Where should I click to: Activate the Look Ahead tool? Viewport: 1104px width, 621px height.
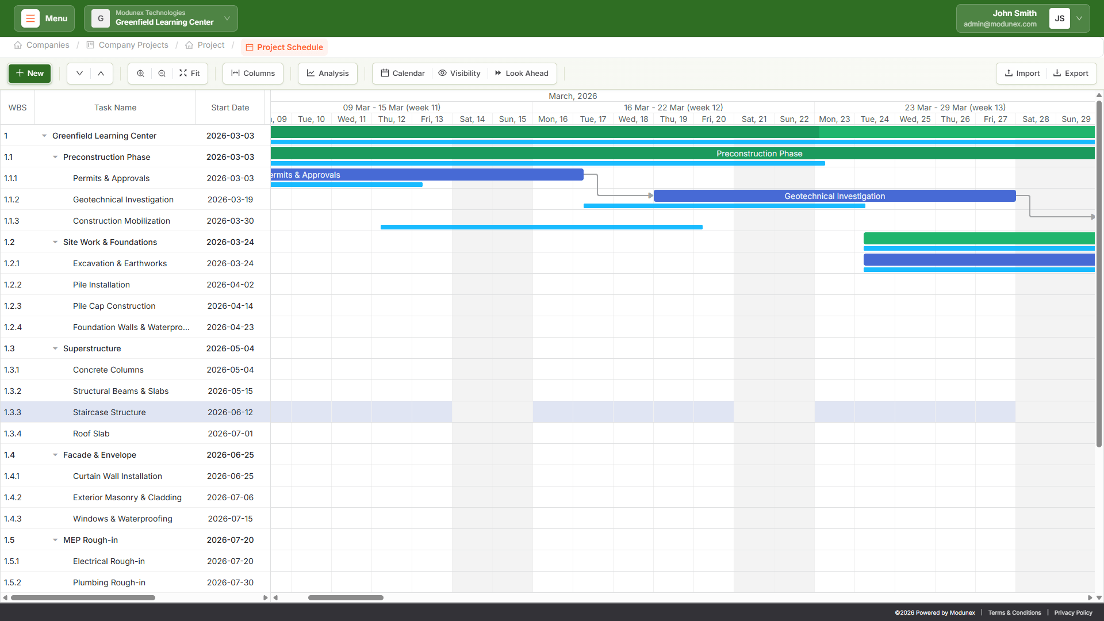click(x=521, y=73)
